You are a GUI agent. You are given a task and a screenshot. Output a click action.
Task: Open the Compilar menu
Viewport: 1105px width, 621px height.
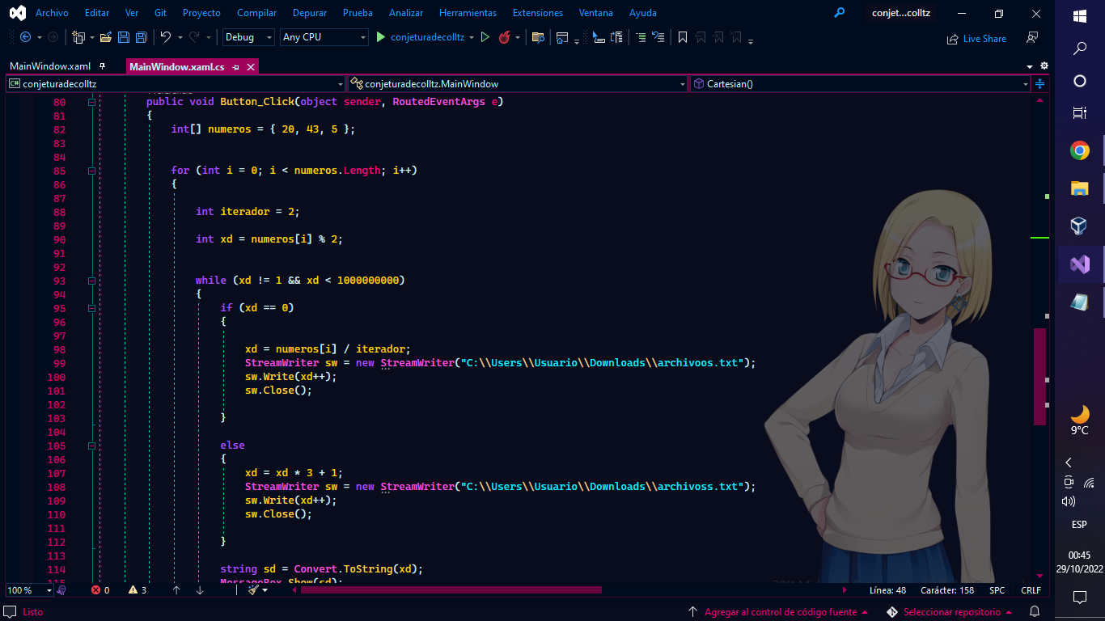(256, 13)
